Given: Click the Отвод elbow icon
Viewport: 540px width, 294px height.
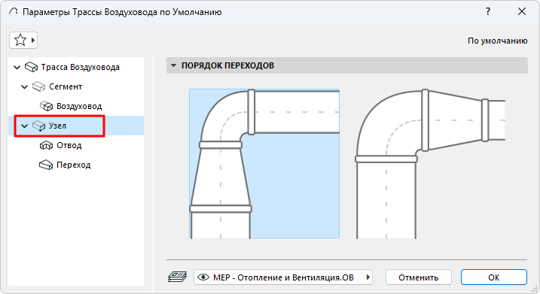Looking at the screenshot, I should coord(46,145).
